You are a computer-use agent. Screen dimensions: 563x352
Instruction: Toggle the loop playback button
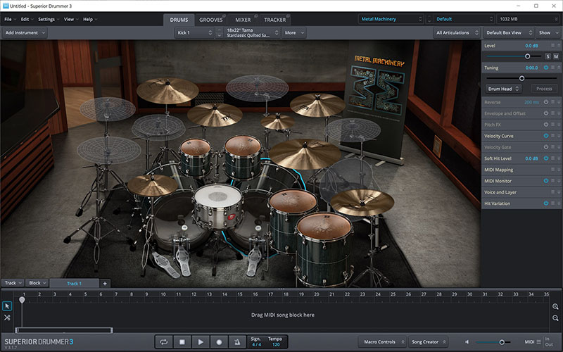pos(164,342)
